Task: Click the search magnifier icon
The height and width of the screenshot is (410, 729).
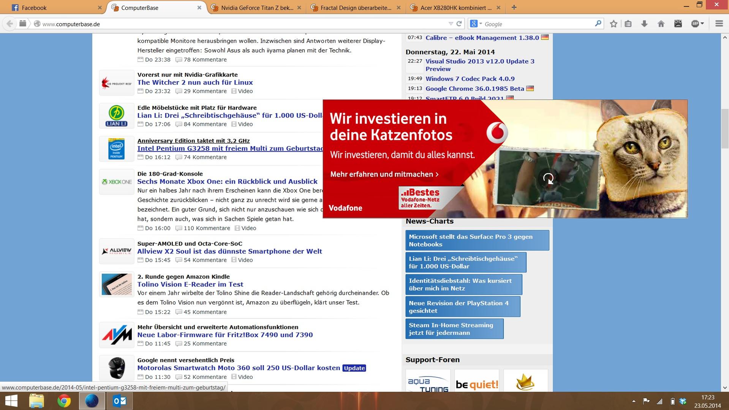Action: pyautogui.click(x=598, y=24)
